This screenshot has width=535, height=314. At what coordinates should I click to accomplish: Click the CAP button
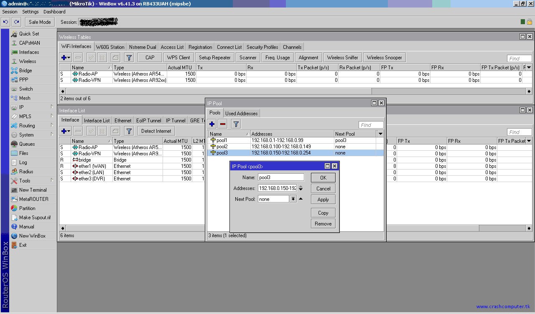point(150,58)
